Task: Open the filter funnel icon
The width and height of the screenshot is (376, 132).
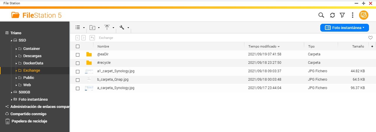Action: [x=342, y=15]
